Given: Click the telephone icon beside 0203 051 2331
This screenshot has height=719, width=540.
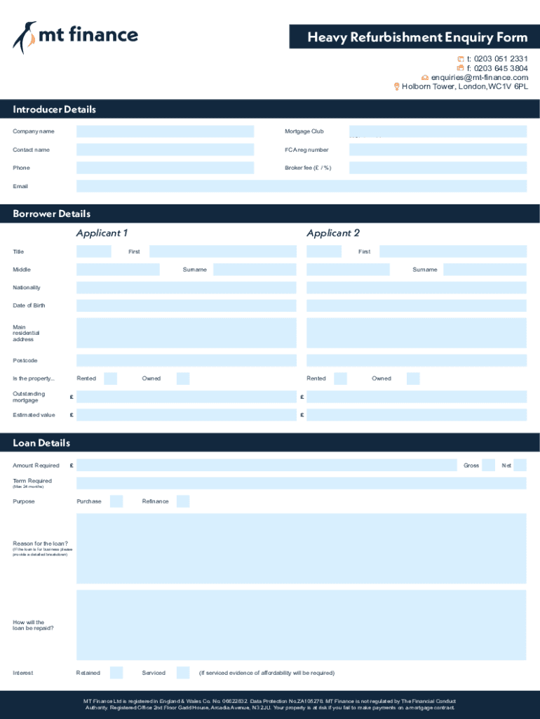Looking at the screenshot, I should point(460,59).
